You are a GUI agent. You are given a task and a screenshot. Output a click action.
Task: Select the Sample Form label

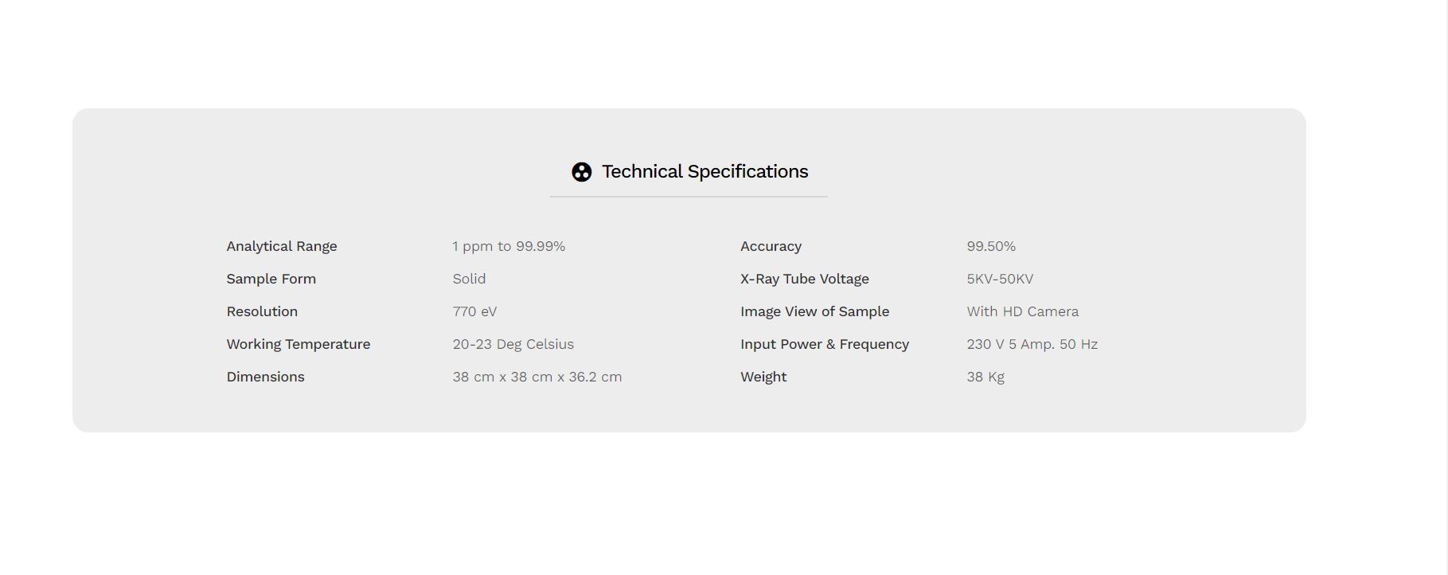[271, 279]
